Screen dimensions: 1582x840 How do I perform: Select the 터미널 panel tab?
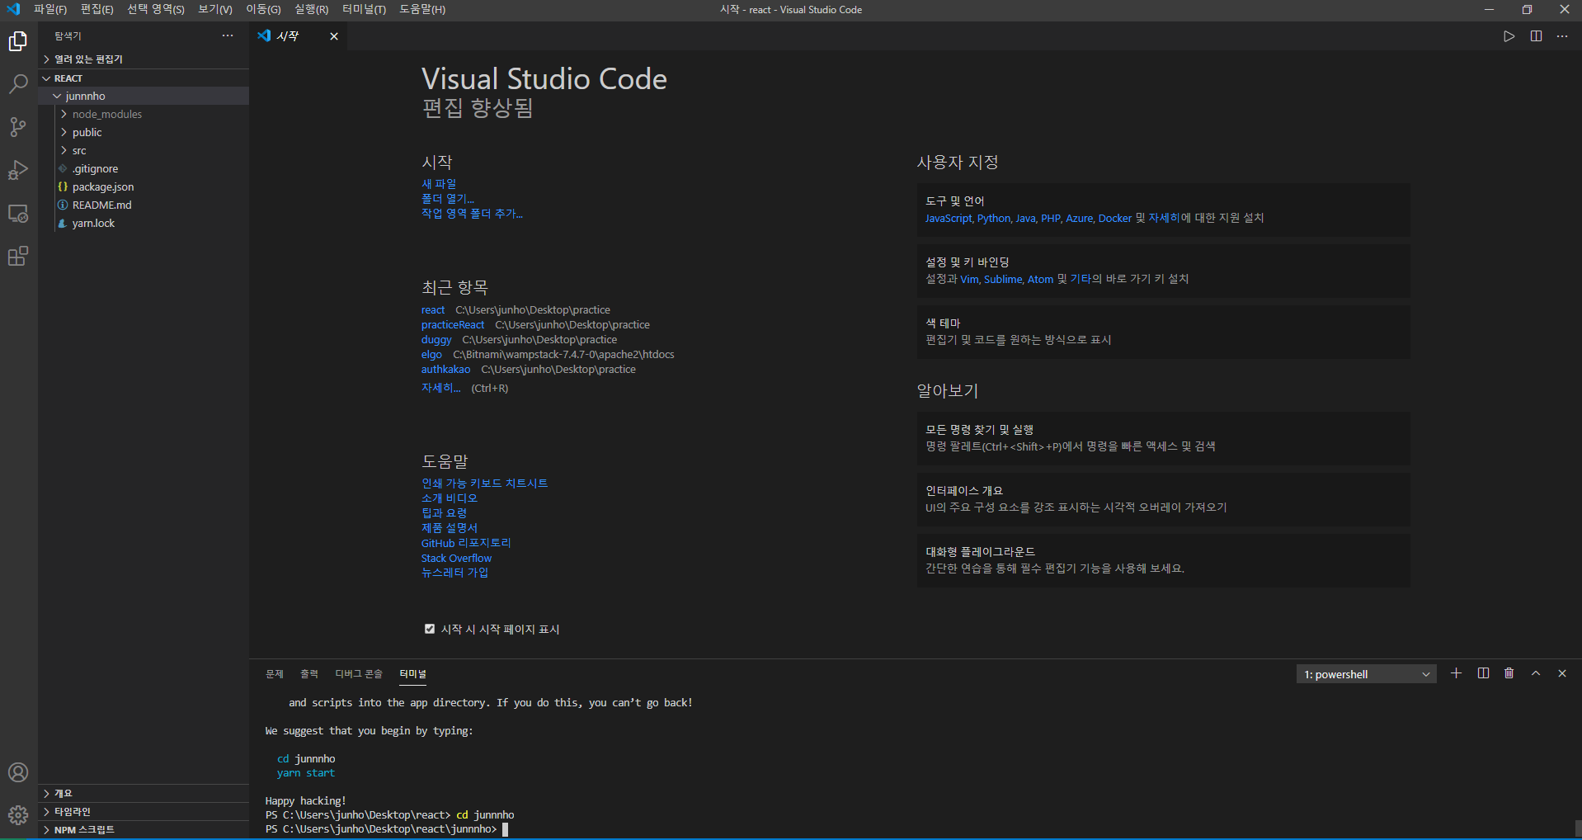click(x=413, y=674)
